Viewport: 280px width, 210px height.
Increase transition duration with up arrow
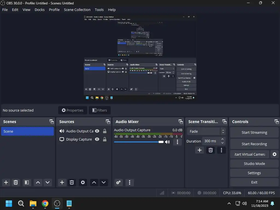222,139
